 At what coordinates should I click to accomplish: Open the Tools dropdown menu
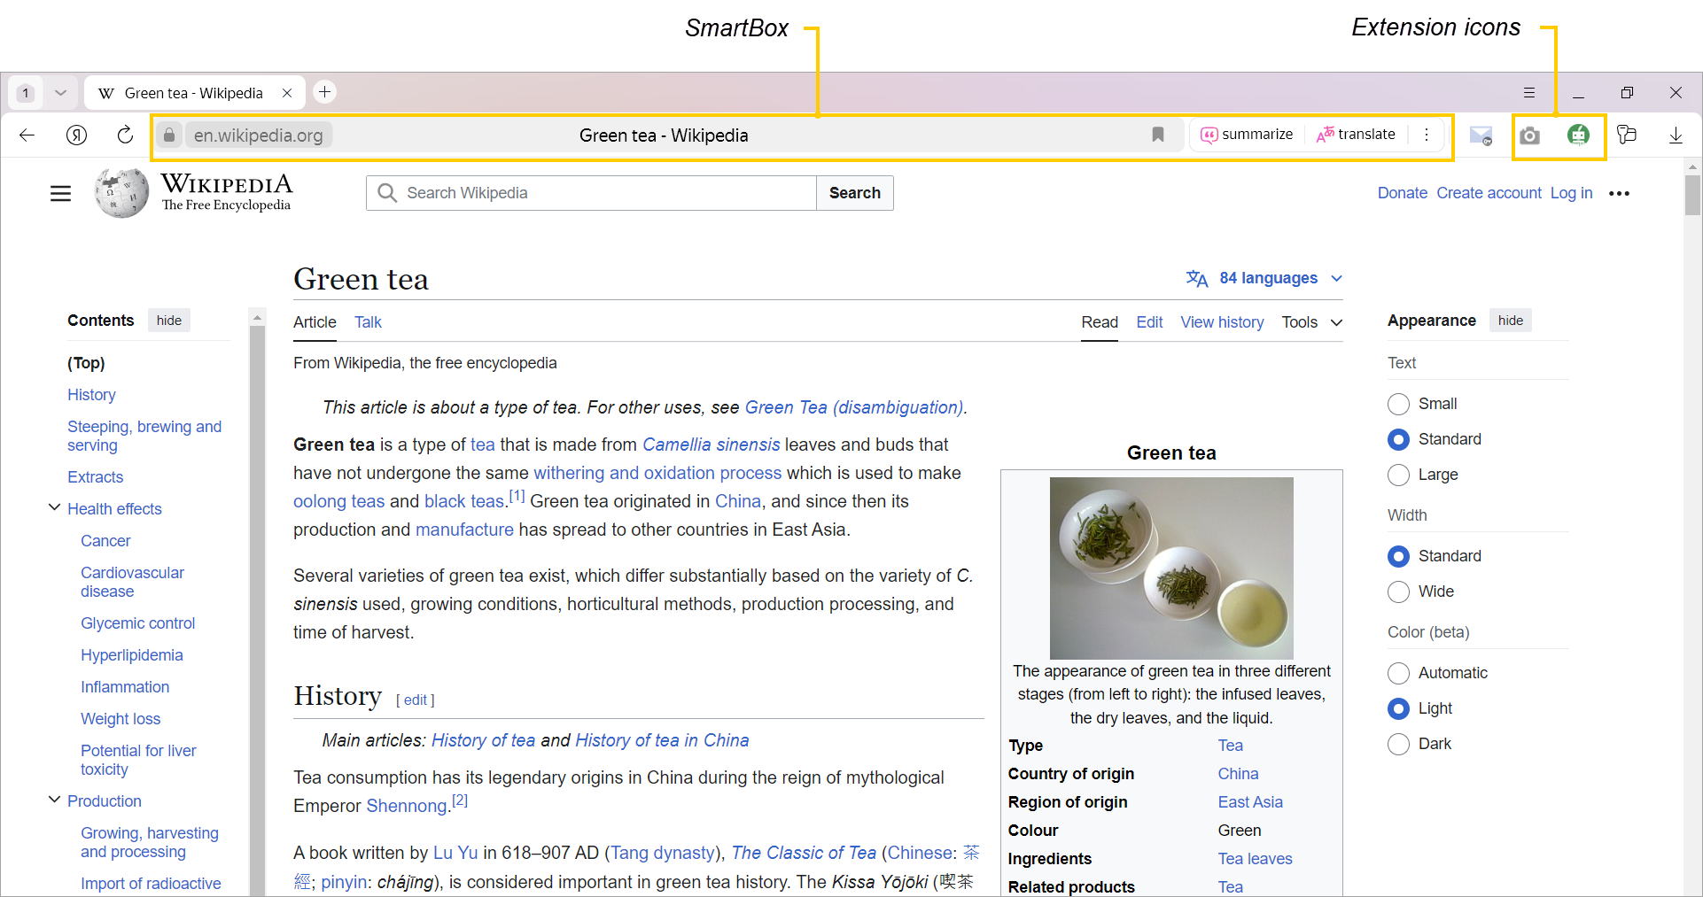click(1311, 322)
